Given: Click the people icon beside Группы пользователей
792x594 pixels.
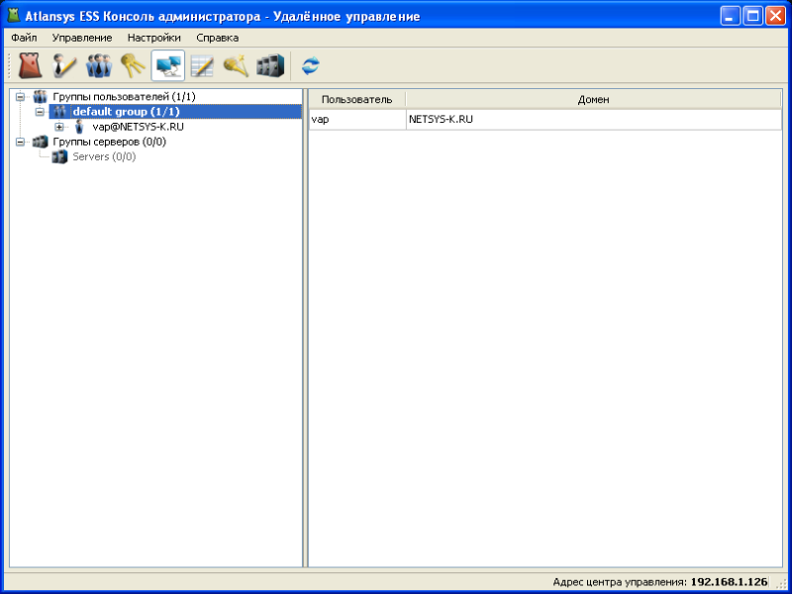Looking at the screenshot, I should (40, 96).
